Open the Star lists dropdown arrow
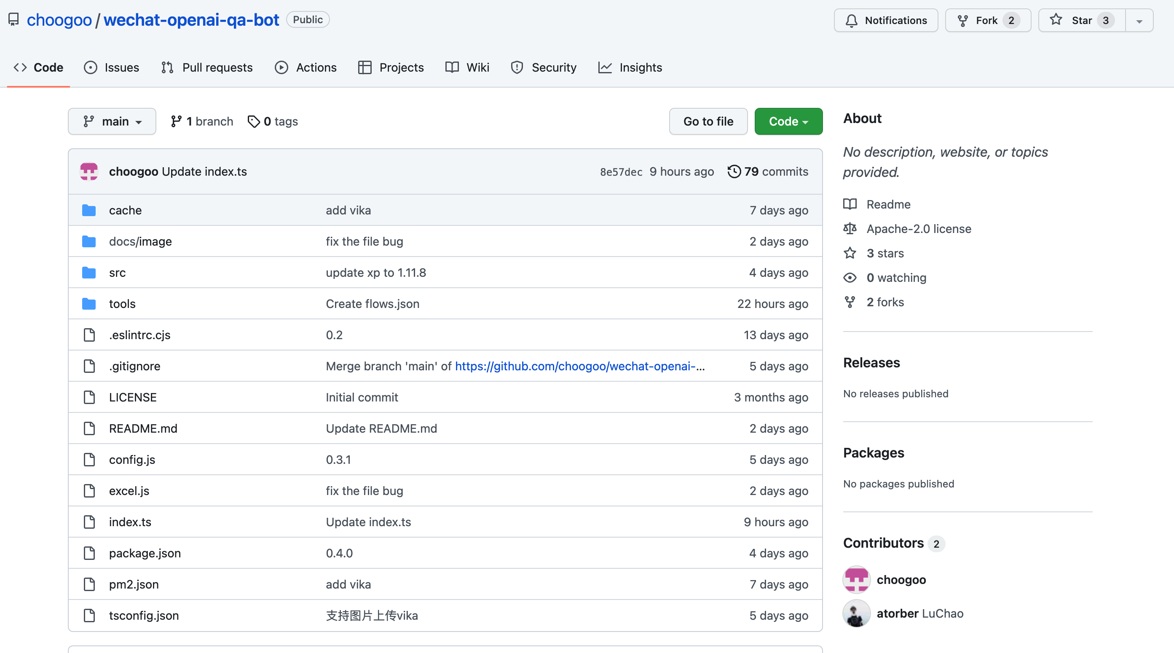1174x653 pixels. pos(1139,21)
